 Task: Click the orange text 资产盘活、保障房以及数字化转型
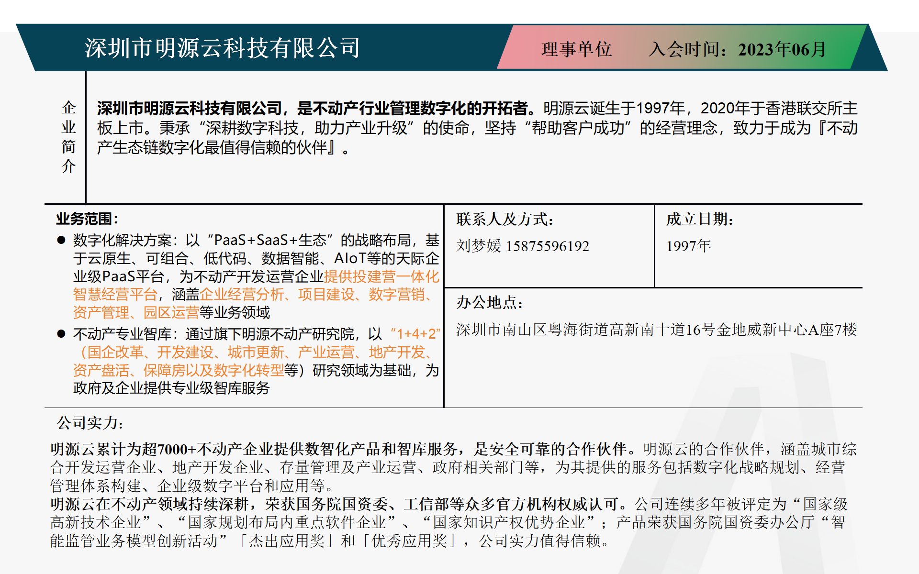[179, 370]
